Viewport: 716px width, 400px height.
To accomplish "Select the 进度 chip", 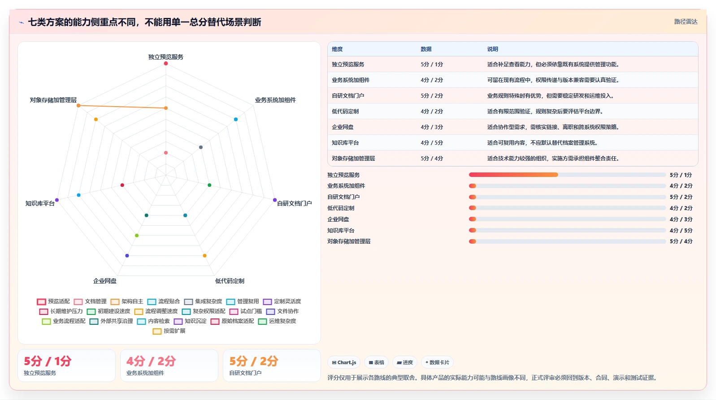I will pos(405,362).
